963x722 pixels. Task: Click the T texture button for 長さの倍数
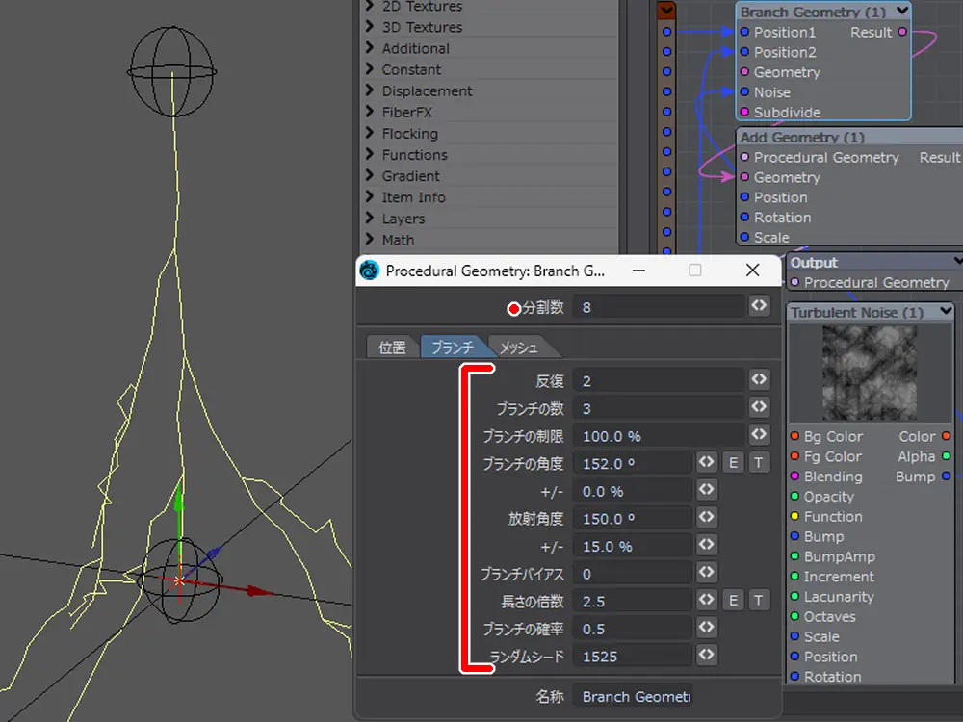click(759, 601)
